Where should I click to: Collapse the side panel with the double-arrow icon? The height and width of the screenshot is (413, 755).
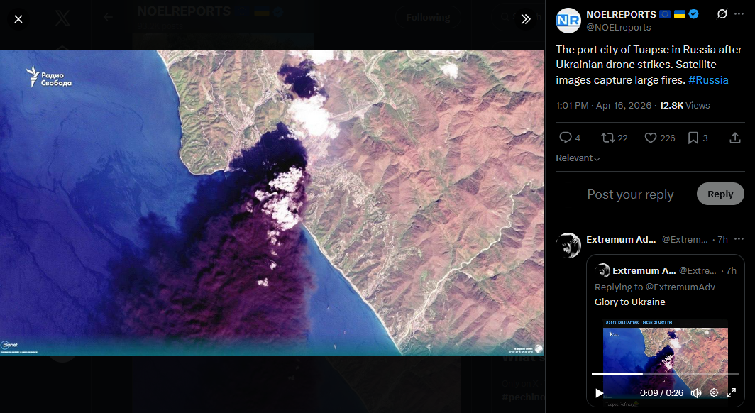coord(526,19)
